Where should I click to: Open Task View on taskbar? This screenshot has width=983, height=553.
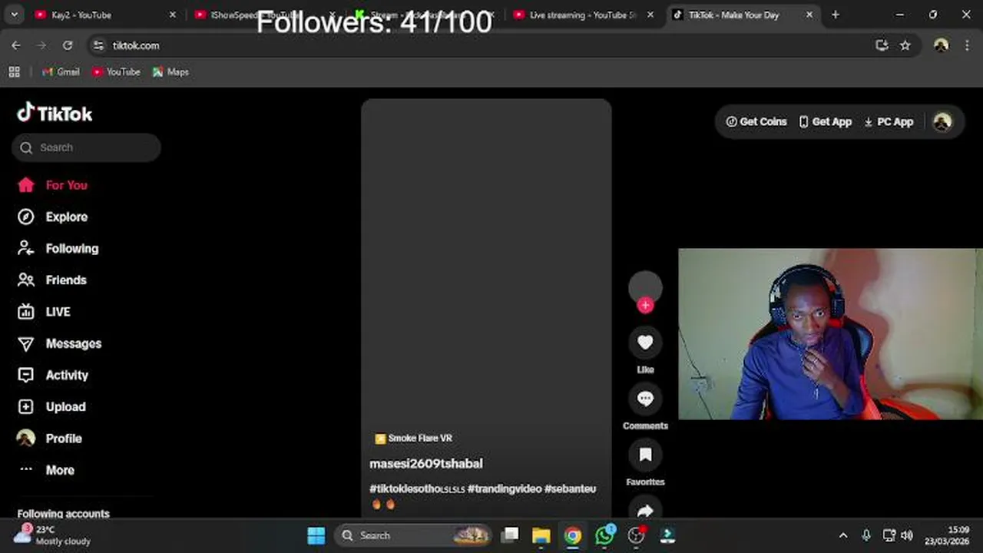(510, 535)
